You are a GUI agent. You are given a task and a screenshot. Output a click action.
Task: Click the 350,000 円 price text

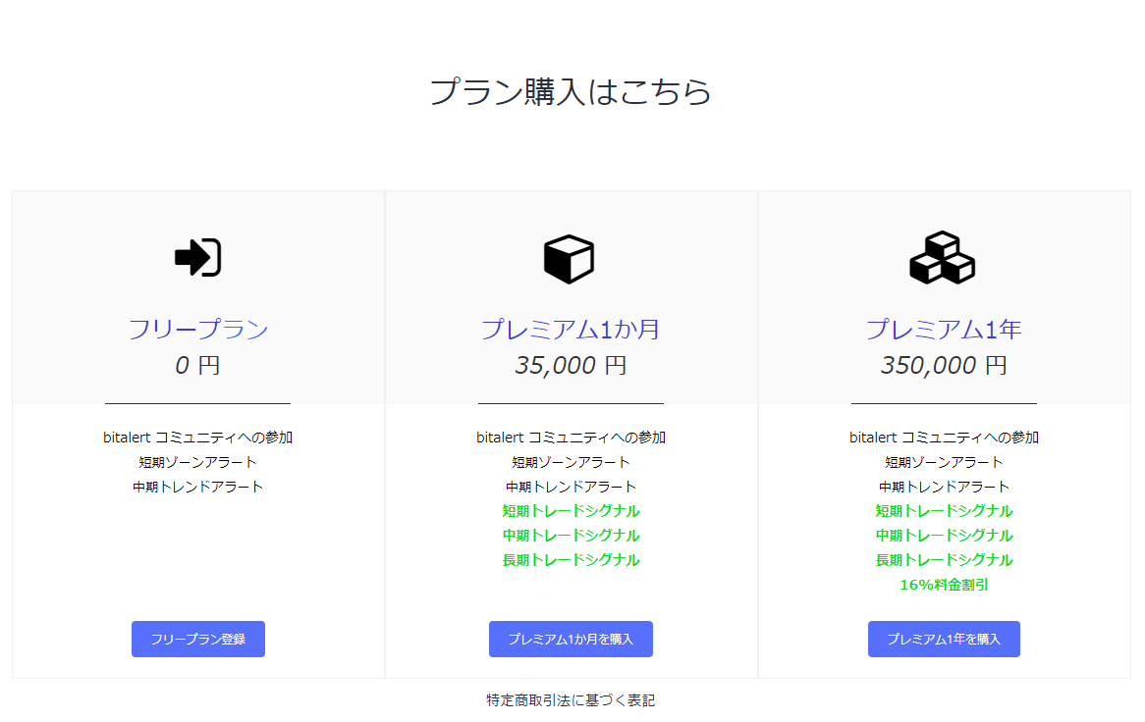[944, 366]
